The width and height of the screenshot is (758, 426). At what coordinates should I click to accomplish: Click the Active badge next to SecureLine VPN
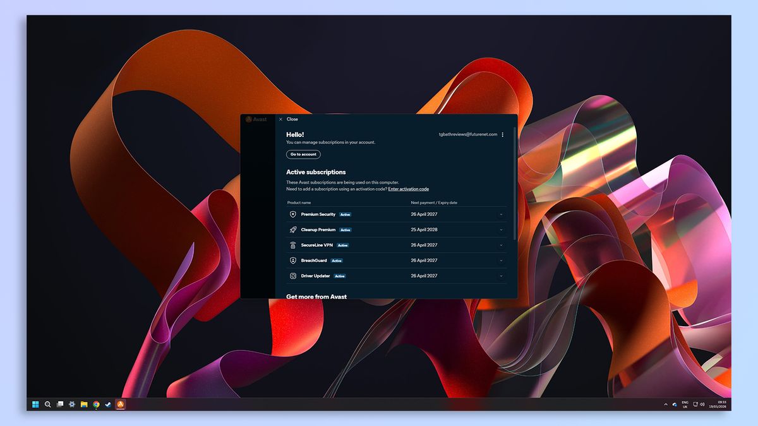[x=342, y=245]
